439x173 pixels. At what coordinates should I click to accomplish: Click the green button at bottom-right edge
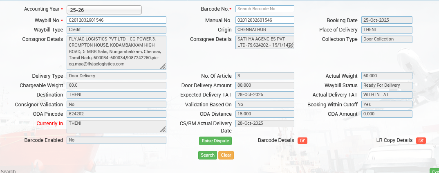[434, 171]
